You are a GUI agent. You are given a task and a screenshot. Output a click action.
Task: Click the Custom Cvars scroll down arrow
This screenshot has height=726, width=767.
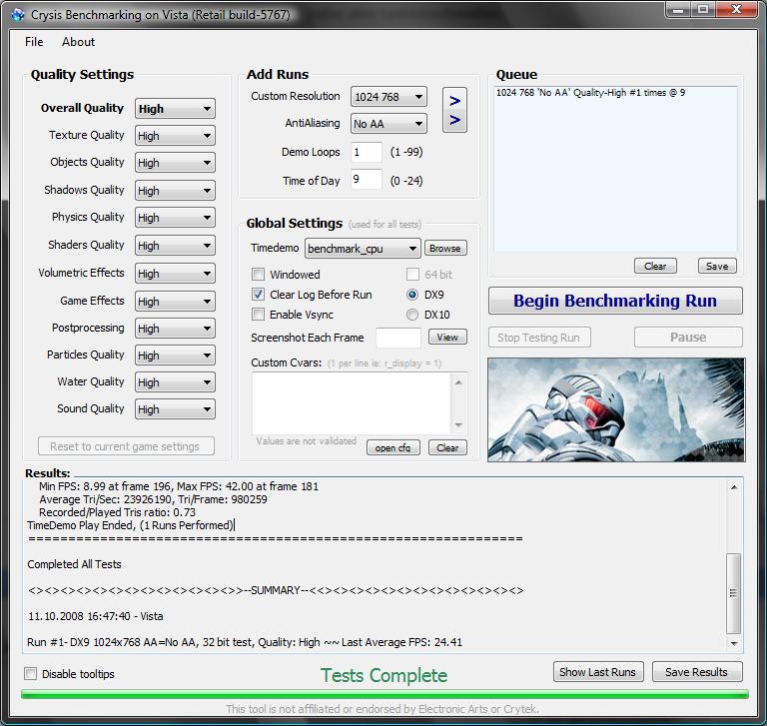tap(458, 424)
